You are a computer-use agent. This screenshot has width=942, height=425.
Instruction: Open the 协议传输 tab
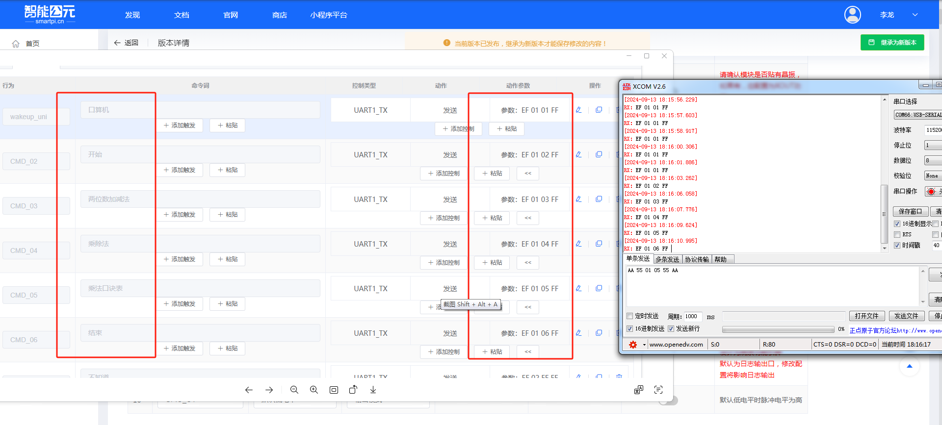(697, 259)
